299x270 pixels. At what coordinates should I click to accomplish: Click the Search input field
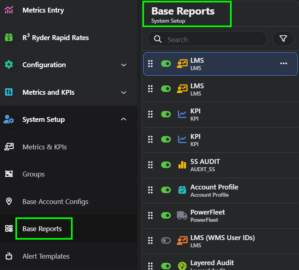(x=213, y=39)
